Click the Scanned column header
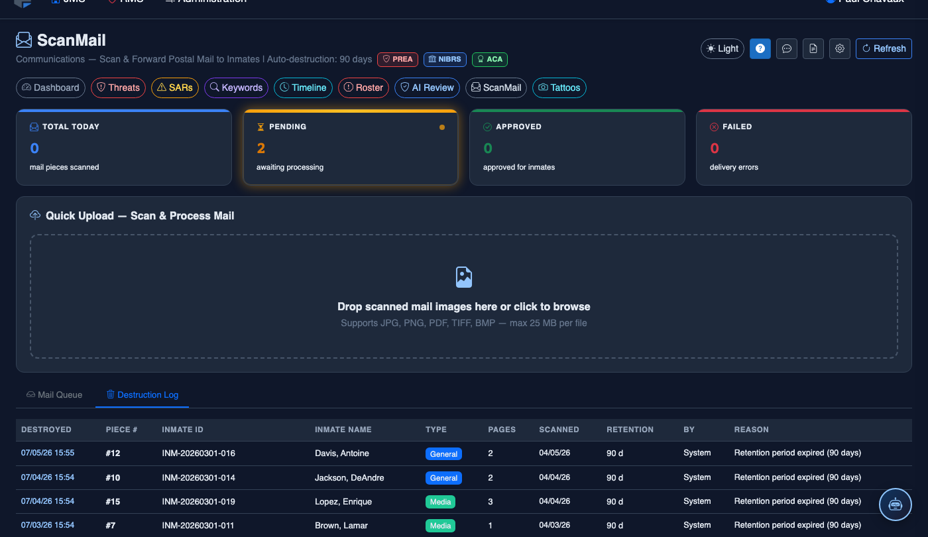The height and width of the screenshot is (537, 928). pos(559,430)
